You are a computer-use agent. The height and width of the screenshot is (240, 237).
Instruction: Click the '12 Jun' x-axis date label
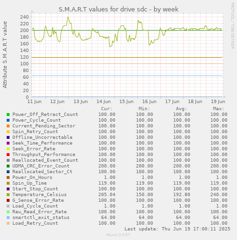57,102
